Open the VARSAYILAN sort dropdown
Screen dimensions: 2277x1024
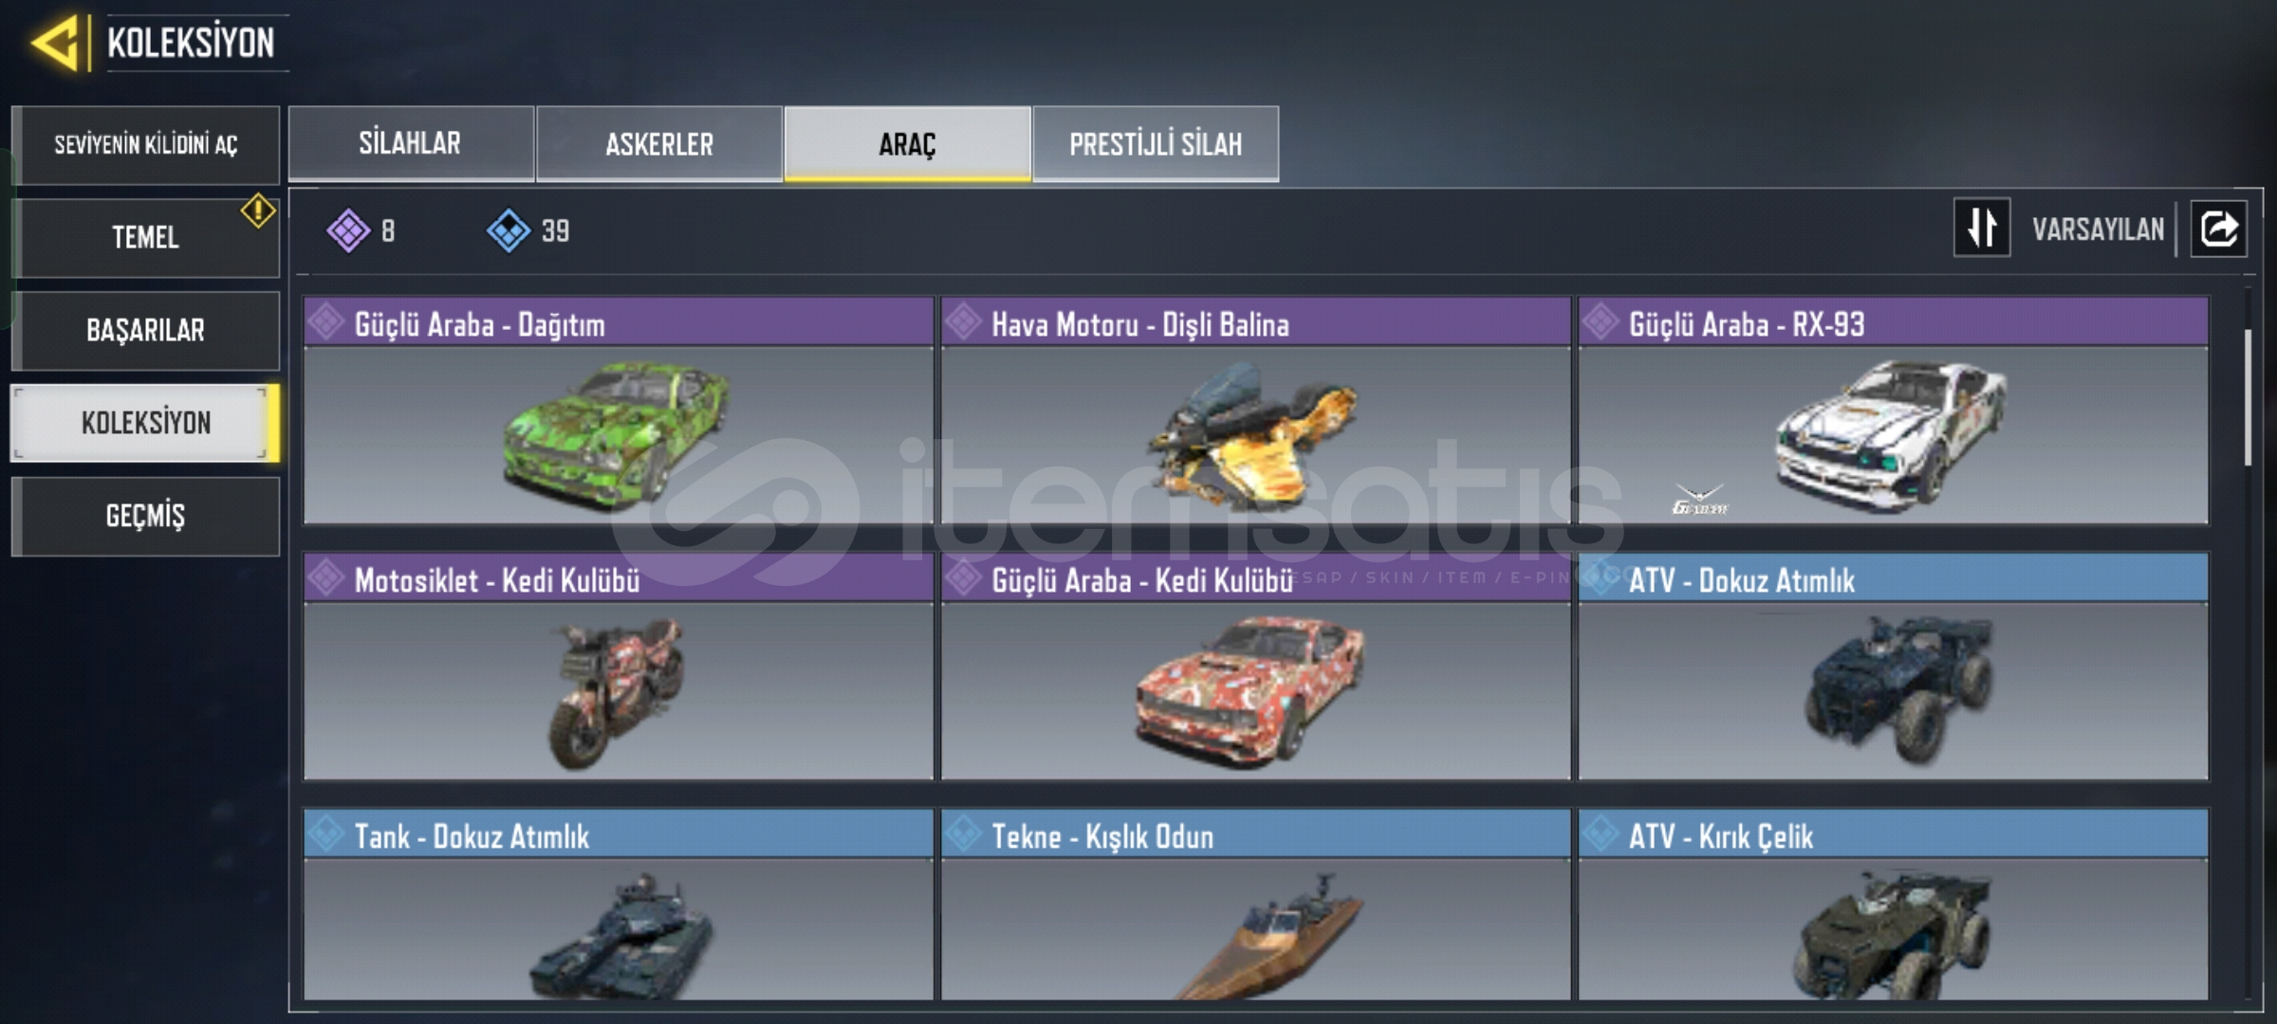pos(2098,229)
